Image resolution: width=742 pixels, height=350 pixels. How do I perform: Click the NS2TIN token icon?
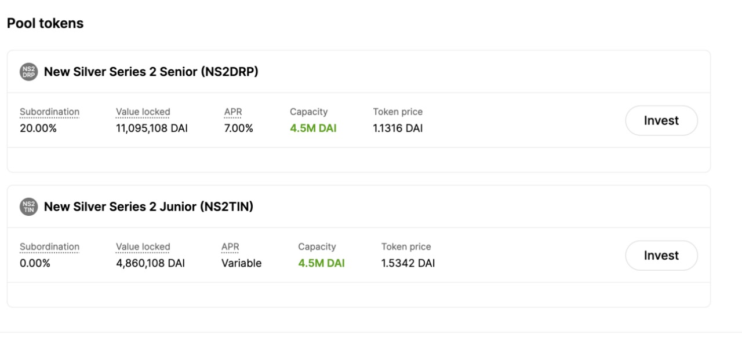click(28, 207)
